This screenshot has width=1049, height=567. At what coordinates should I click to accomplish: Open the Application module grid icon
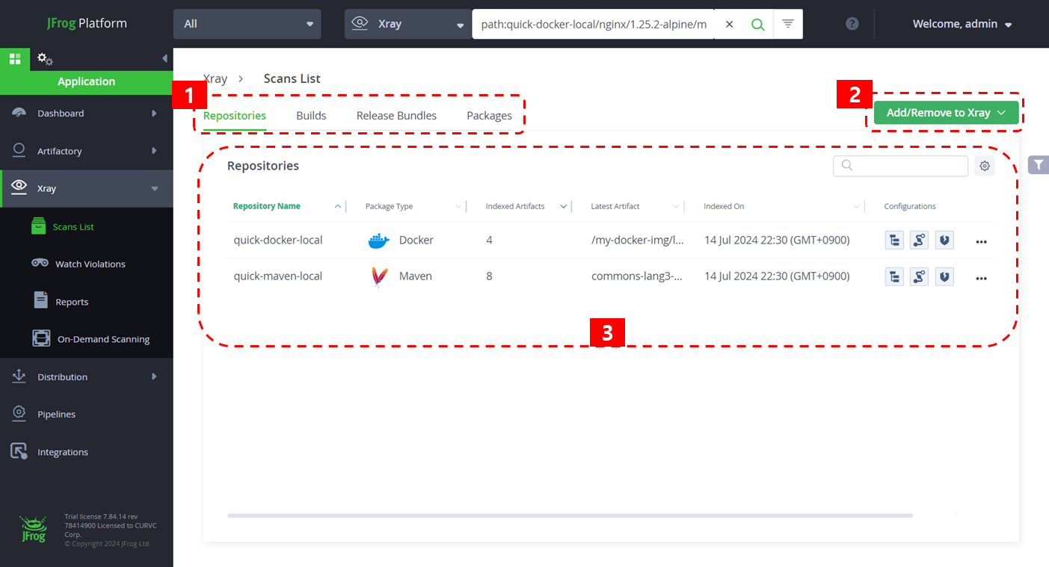tap(15, 58)
